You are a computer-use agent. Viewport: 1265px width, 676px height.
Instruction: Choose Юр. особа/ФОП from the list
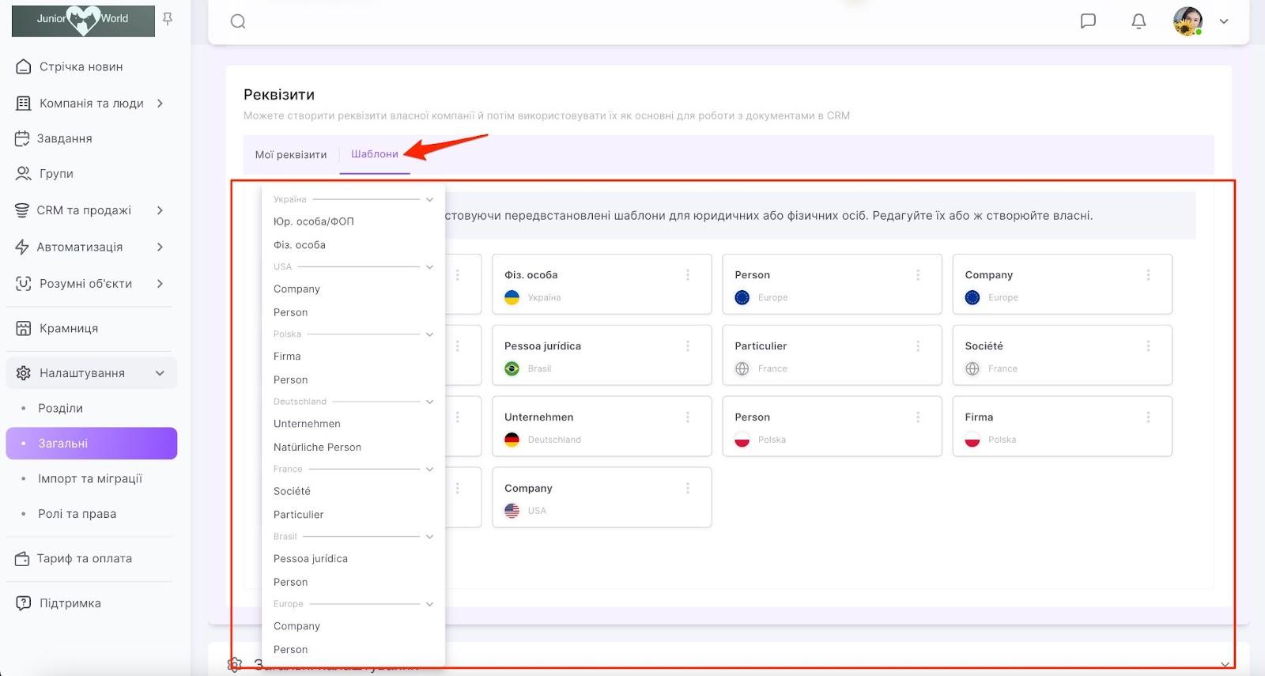tap(313, 221)
